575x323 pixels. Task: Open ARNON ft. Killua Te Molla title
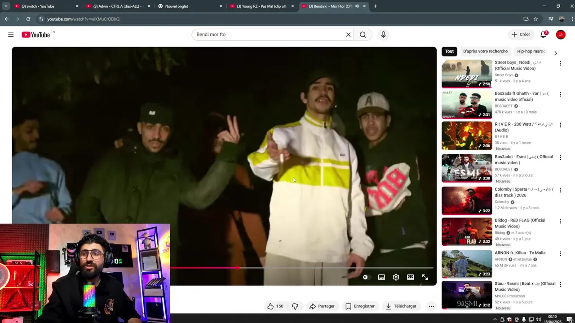click(520, 253)
